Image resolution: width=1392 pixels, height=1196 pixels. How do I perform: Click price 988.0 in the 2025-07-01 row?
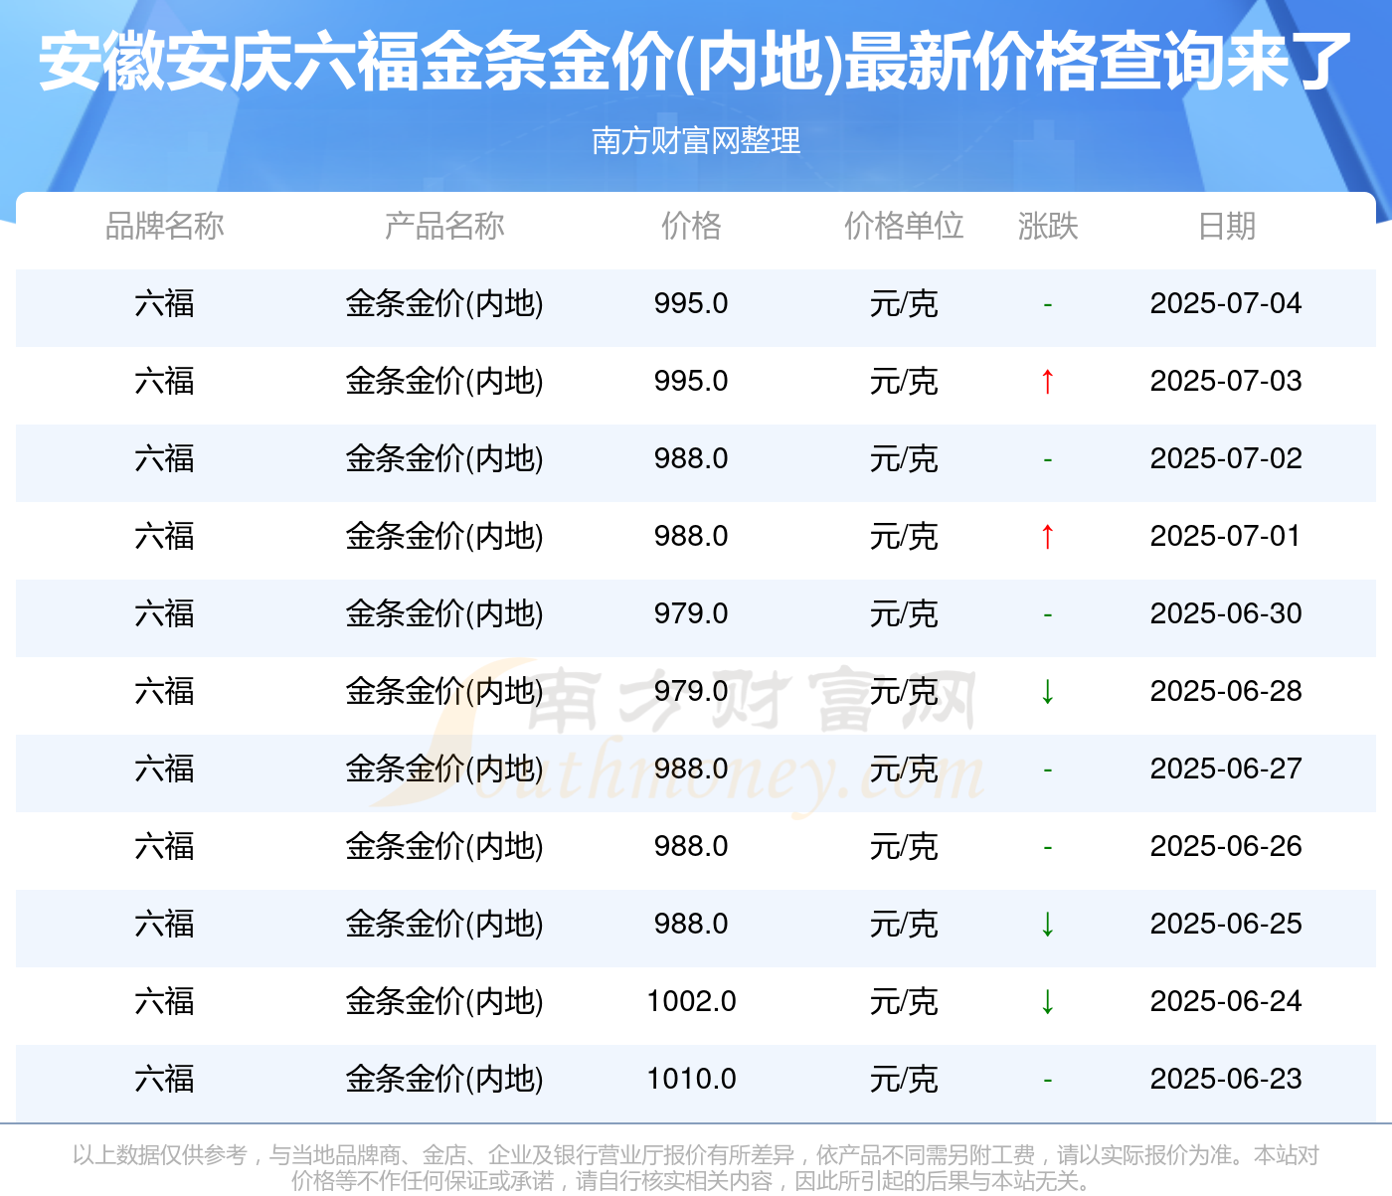[x=691, y=536]
